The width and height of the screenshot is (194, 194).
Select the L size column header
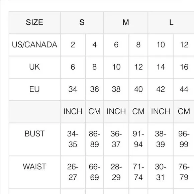tap(171, 22)
